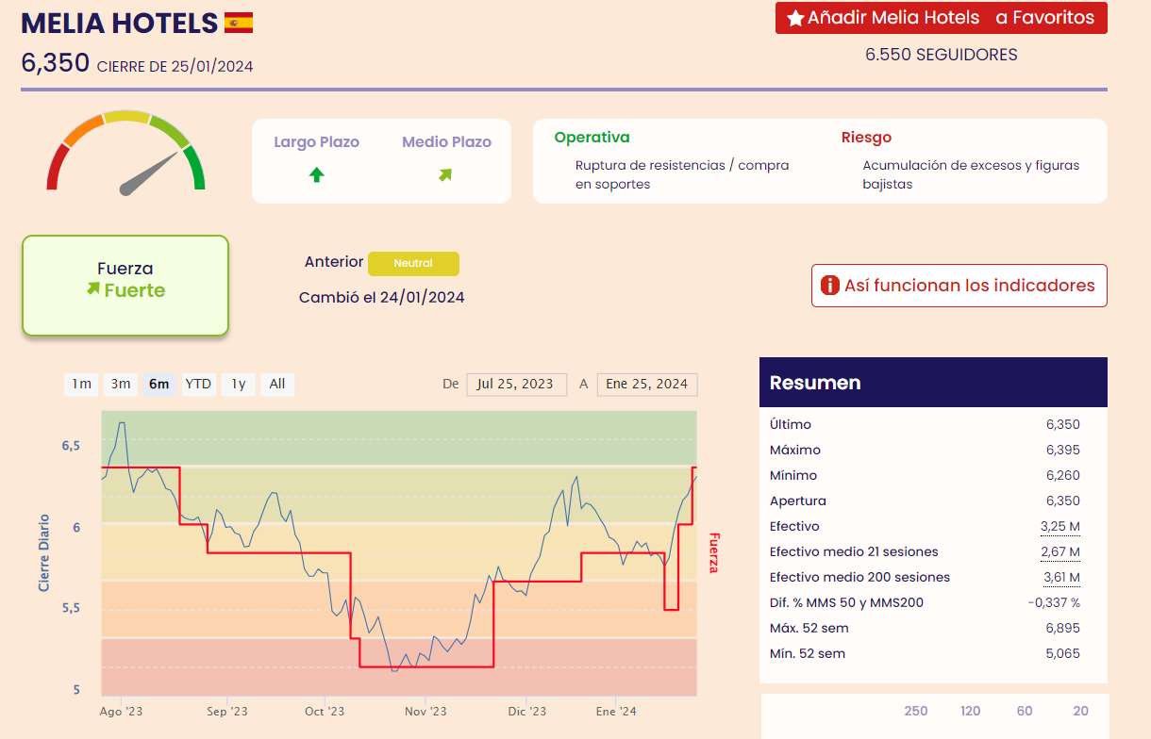Click the Spanish flag icon beside Melia Hotels
Viewport: 1151px width, 739px height.
(x=239, y=23)
